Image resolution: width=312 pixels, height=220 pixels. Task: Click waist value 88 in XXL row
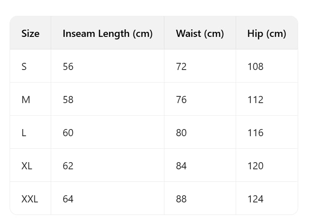[181, 199]
